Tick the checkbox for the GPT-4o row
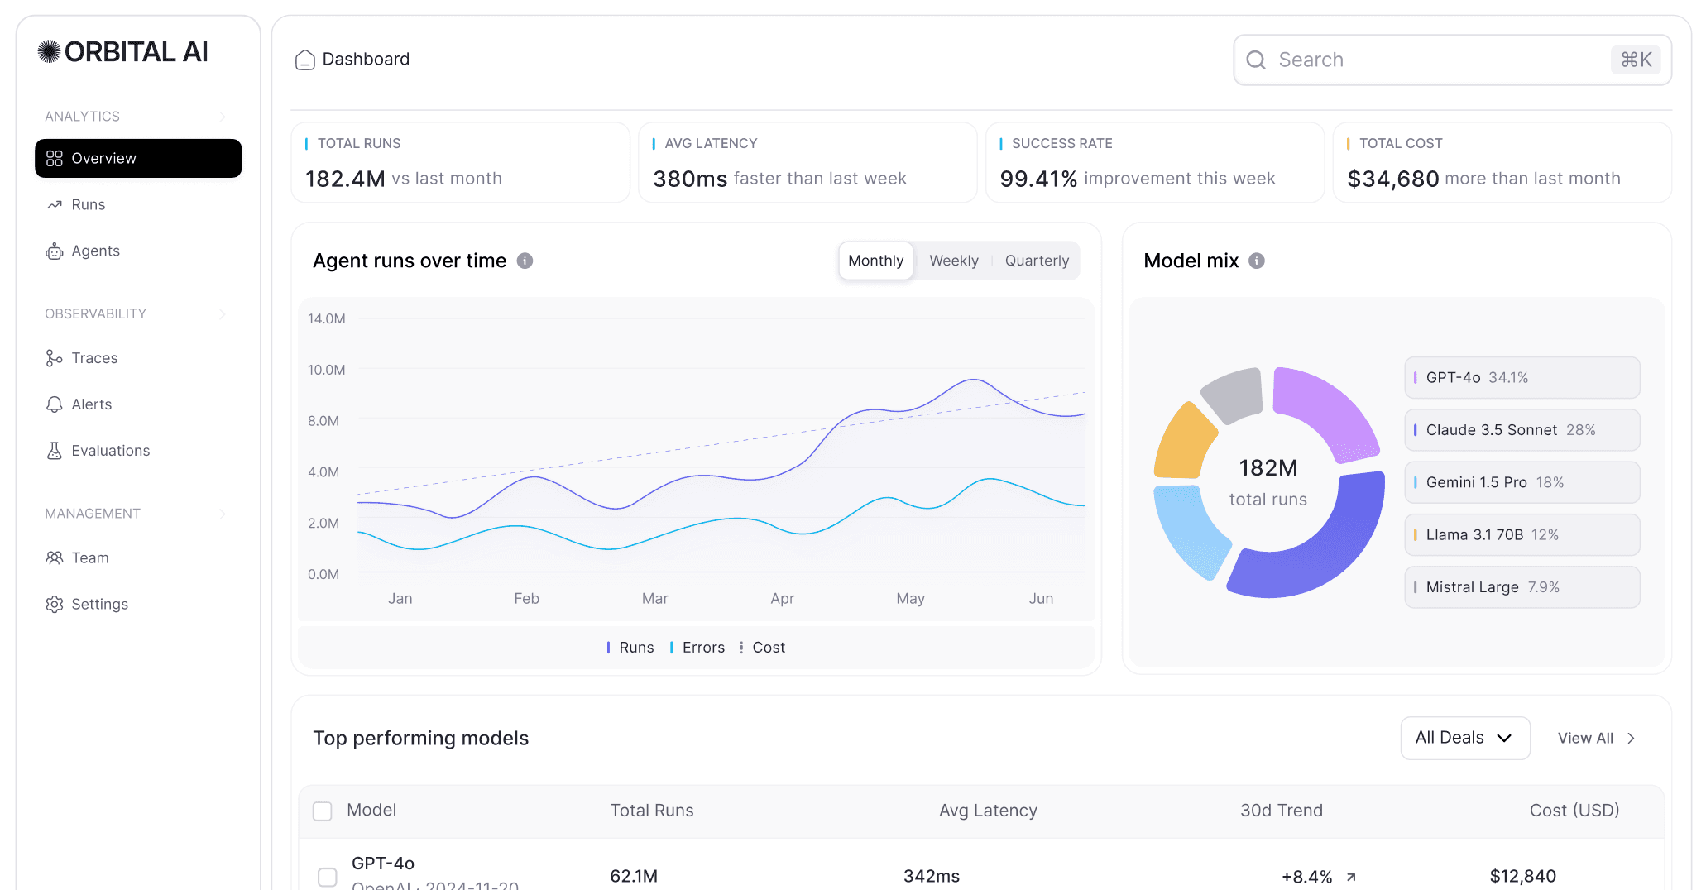The height and width of the screenshot is (890, 1706). click(x=328, y=877)
